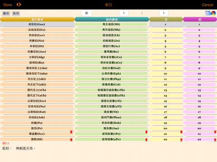Image resolution: width=217 pixels, height=162 pixels.
Task: Click the red down arrow in 章 column
Action: tap(181, 140)
